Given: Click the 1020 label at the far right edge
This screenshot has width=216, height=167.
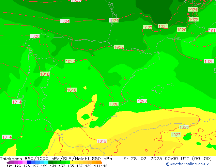Looking at the screenshot, I should coord(209,61).
